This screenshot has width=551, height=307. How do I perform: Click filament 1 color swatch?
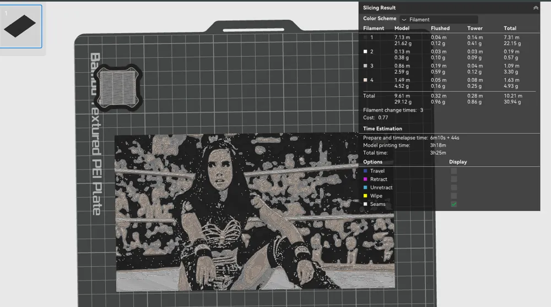coord(365,37)
